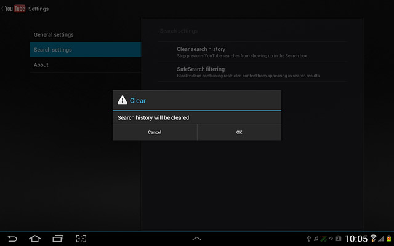The height and width of the screenshot is (246, 394).
Task: Click the Wi-Fi signal status icon
Action: click(374, 238)
